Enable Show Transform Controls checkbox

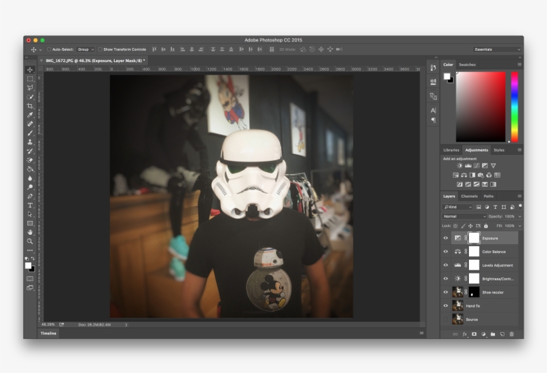coord(100,49)
